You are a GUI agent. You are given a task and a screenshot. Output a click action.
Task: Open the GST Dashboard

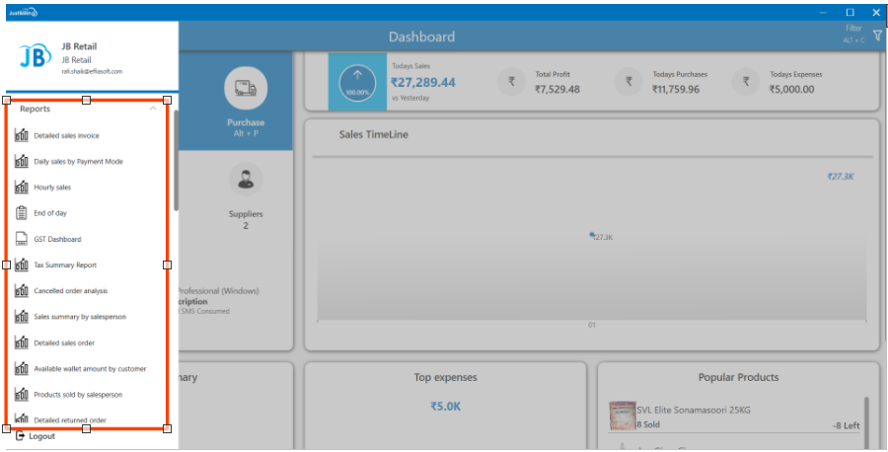(x=57, y=239)
